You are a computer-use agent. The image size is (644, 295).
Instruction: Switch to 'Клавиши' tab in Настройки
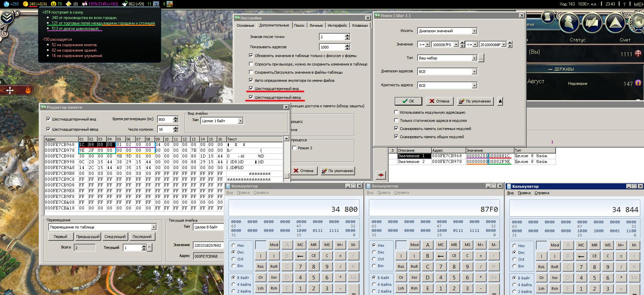click(360, 25)
